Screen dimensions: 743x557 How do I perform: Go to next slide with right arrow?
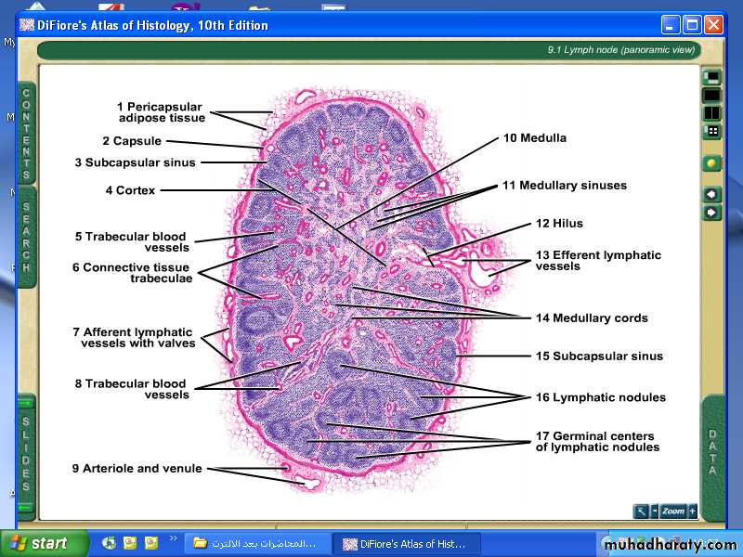tap(712, 213)
